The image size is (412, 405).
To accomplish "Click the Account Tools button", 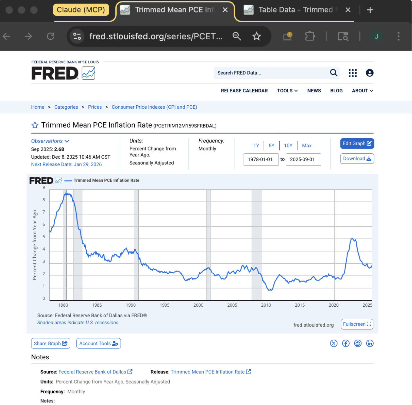I will (98, 343).
